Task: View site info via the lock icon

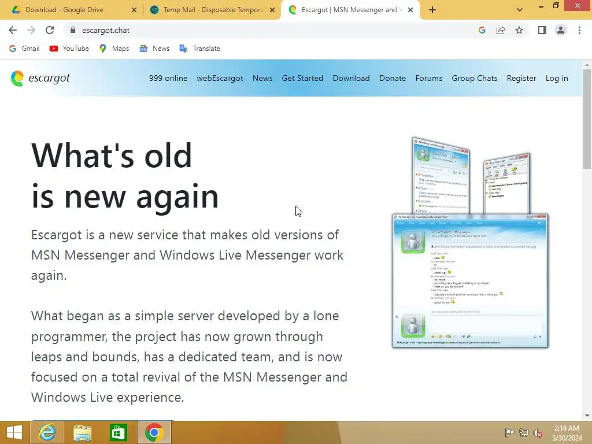Action: (73, 30)
